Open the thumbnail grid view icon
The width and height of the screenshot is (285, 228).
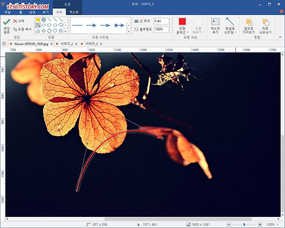tap(4, 44)
